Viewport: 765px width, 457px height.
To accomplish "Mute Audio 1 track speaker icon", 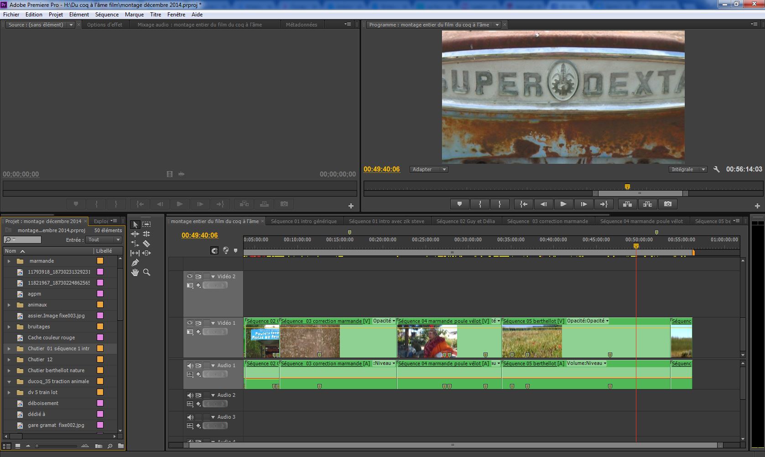I will (190, 365).
